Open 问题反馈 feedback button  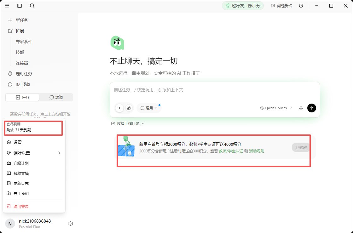[282, 6]
